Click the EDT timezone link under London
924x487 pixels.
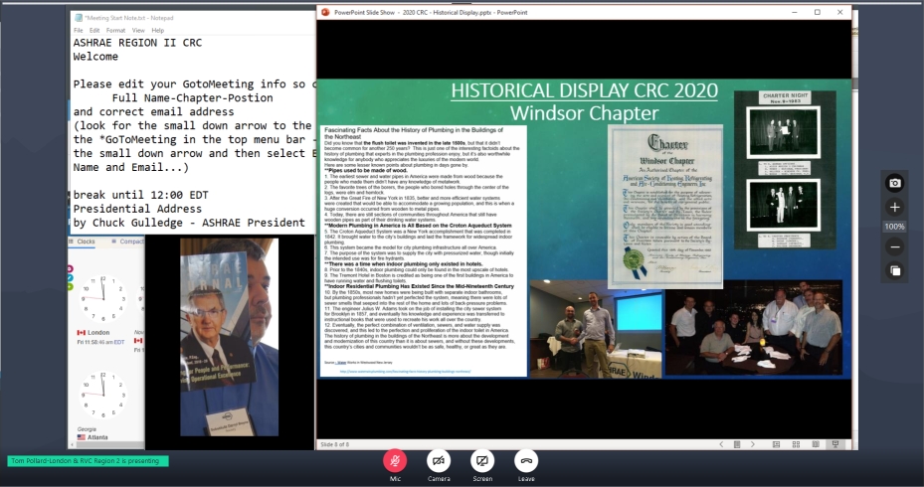(119, 342)
